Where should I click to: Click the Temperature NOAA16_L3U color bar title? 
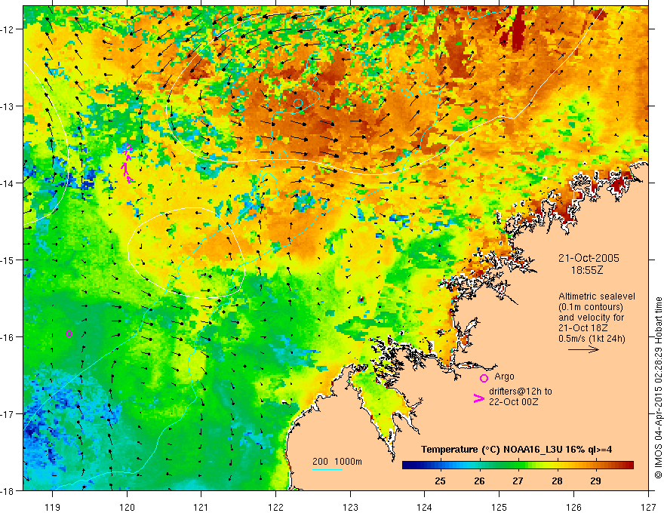pos(516,450)
